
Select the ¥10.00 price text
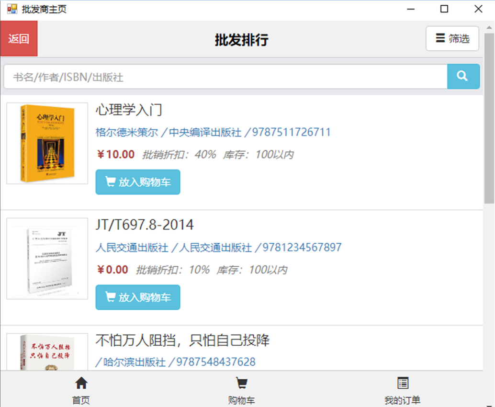point(115,154)
